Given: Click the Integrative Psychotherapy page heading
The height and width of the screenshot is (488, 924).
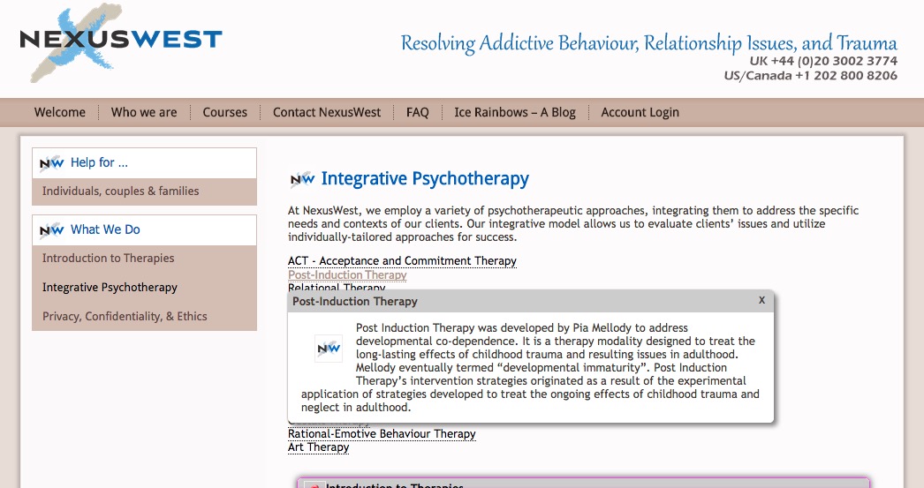Looking at the screenshot, I should (x=425, y=179).
